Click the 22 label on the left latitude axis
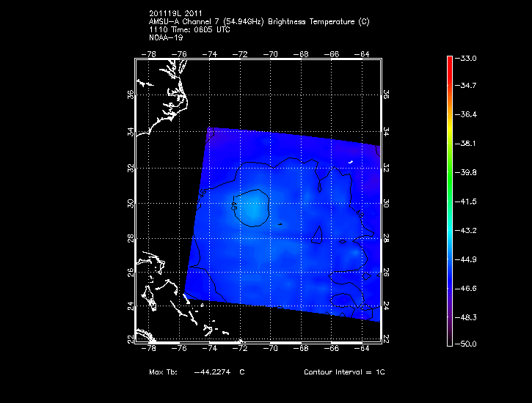532x403 pixels. pyautogui.click(x=131, y=339)
